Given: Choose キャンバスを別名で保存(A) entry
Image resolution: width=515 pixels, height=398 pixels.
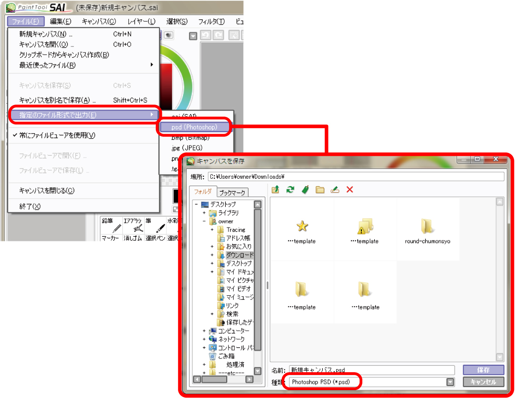Looking at the screenshot, I should click(x=84, y=100).
